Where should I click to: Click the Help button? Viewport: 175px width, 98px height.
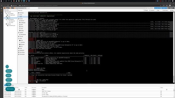click(x=172, y=10)
